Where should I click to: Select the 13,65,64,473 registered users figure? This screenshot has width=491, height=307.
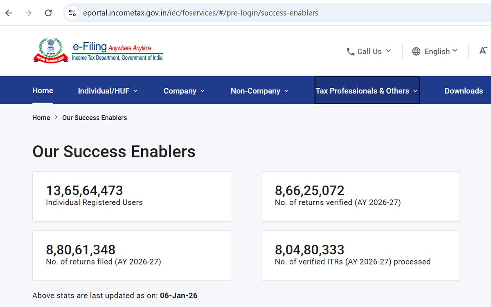click(x=84, y=190)
